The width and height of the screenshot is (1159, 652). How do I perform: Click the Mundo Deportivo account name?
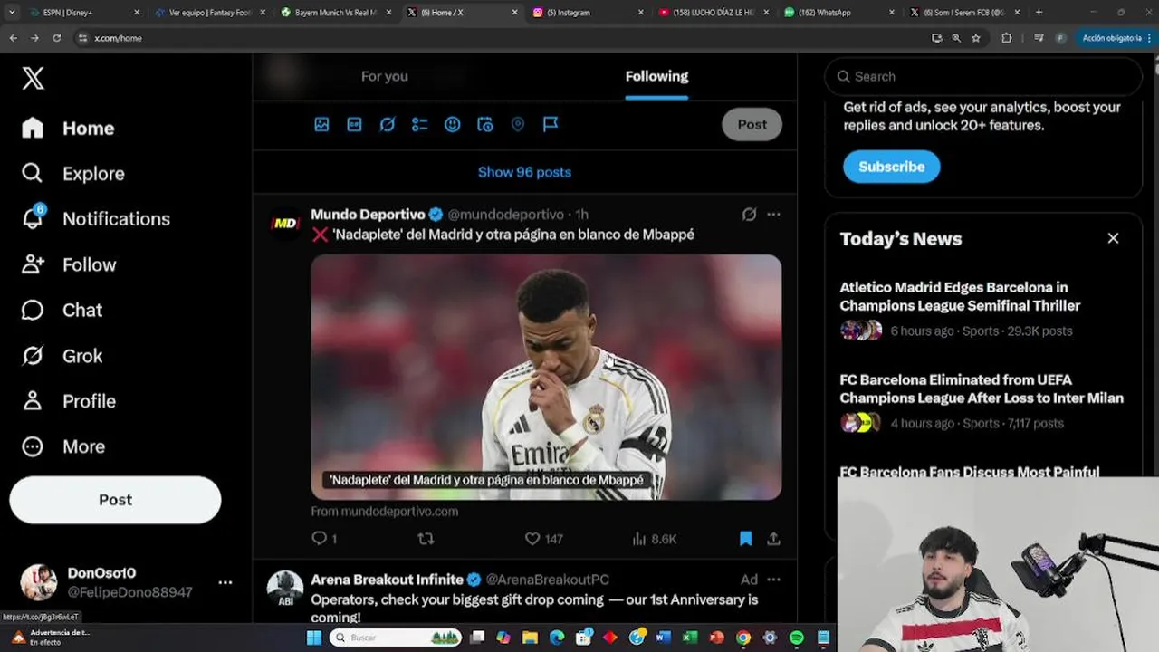click(x=368, y=215)
